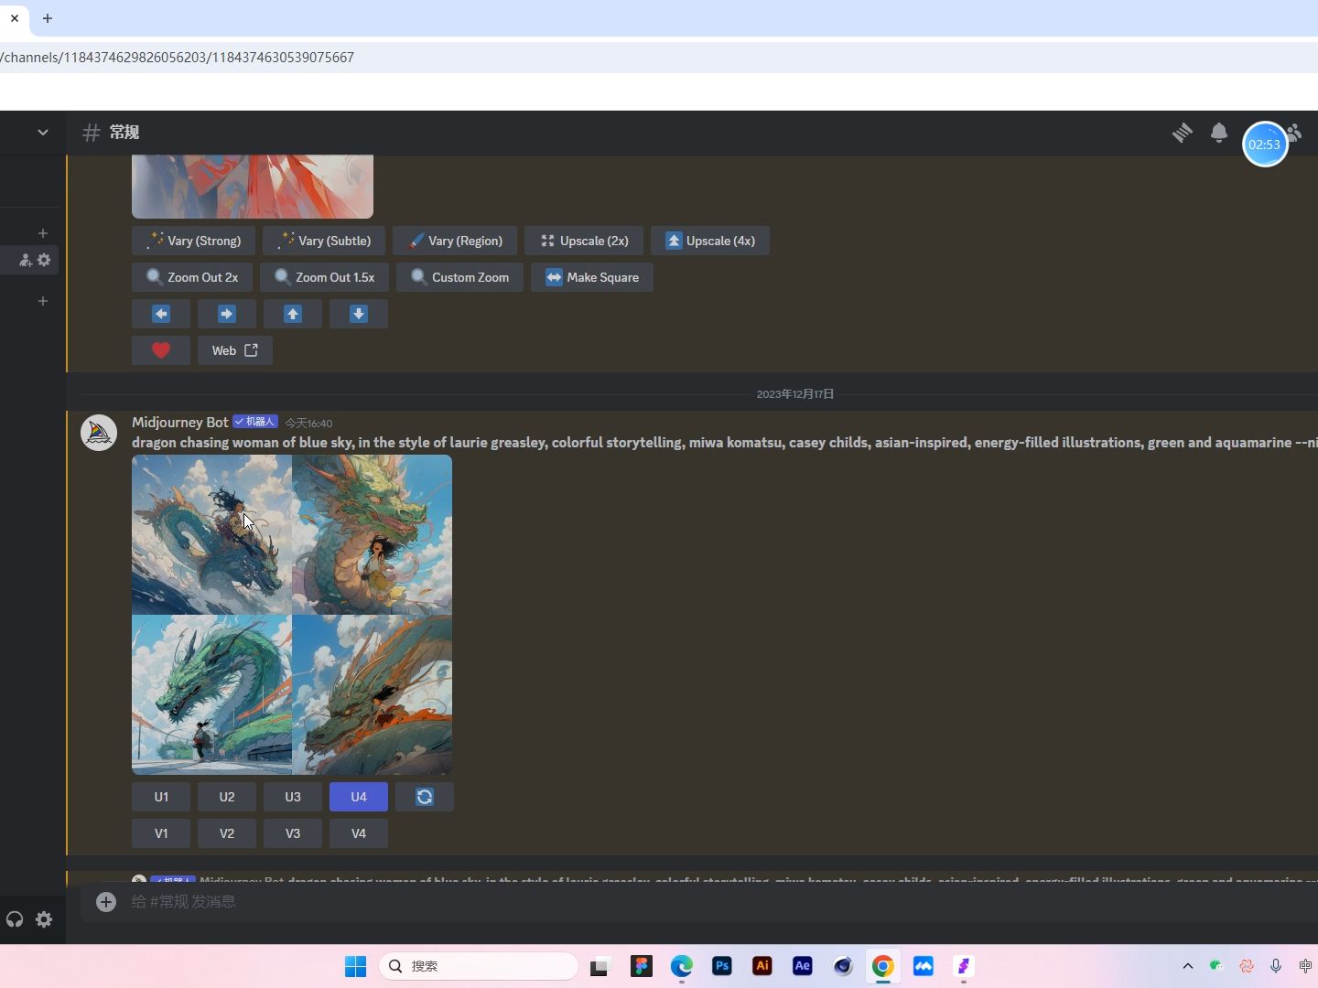Click Zoom Out 1.5x button
1318x988 pixels.
click(x=324, y=277)
